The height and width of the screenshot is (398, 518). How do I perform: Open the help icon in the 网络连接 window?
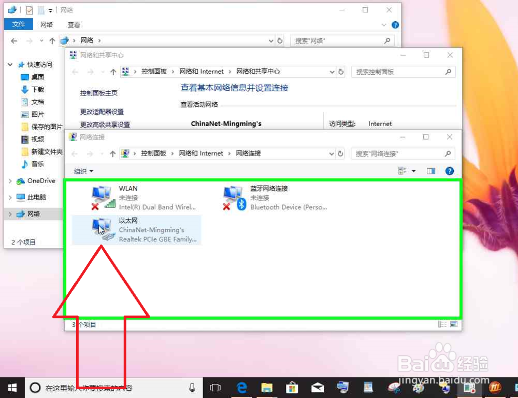point(449,171)
